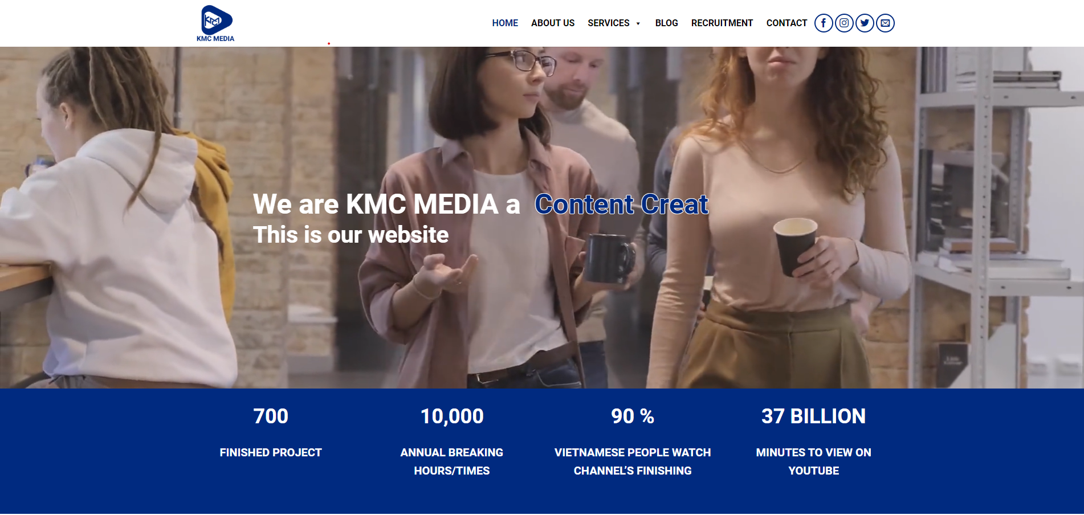Expand the Services dropdown arrow
Screen dimensions: 1084x515
tap(638, 24)
